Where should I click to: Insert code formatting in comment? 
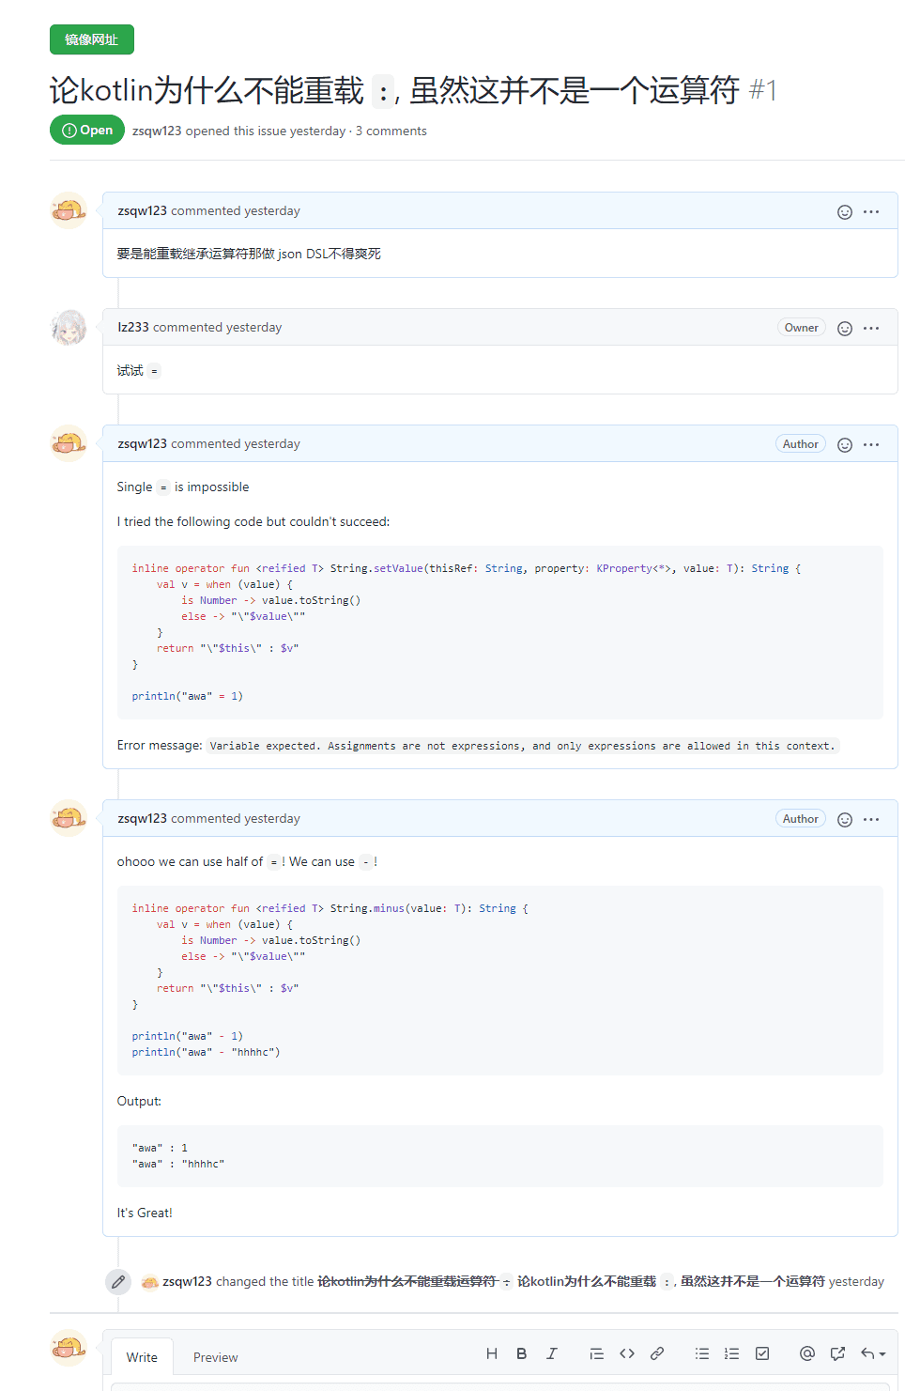pos(627,1353)
